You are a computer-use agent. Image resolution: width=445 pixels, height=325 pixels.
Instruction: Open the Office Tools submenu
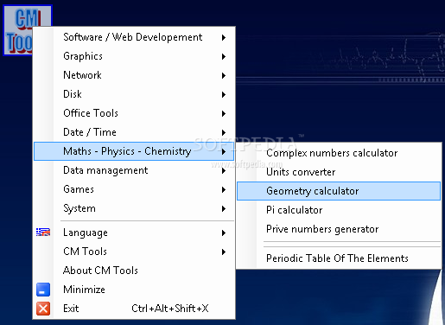[134, 113]
